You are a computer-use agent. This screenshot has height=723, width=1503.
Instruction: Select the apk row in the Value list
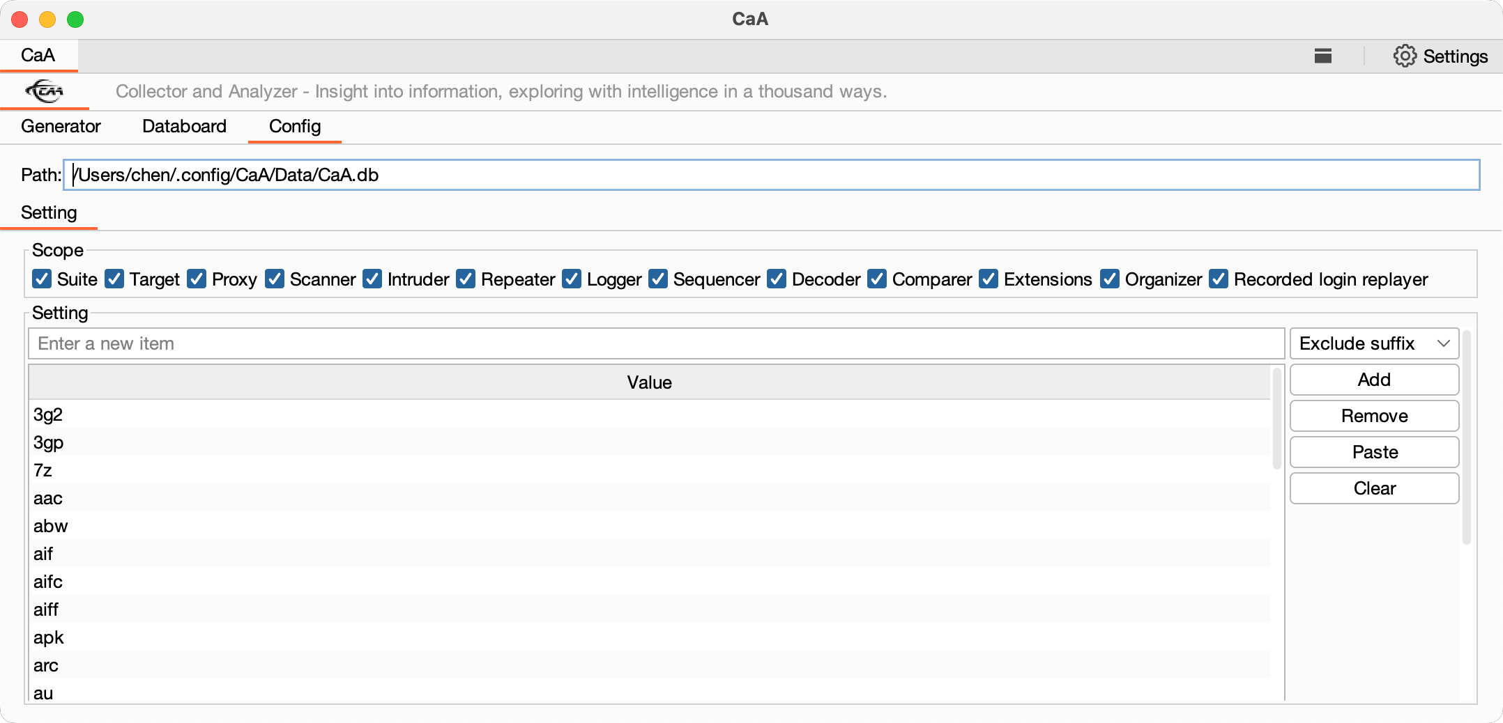coord(649,637)
